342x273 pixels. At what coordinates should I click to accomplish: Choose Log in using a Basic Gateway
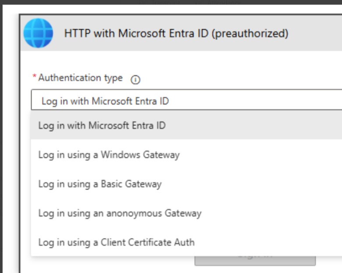(186, 184)
